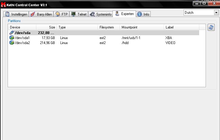Click the monitor icon on Telnet tab
The image size is (220, 140).
point(73,14)
